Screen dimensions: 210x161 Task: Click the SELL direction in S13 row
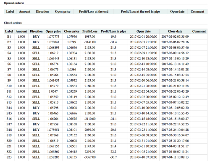[36, 102]
